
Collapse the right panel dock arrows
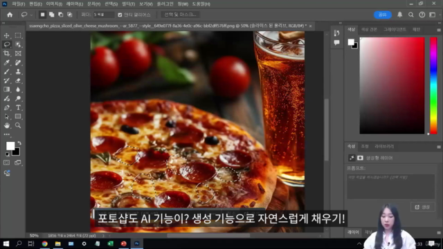(x=439, y=23)
